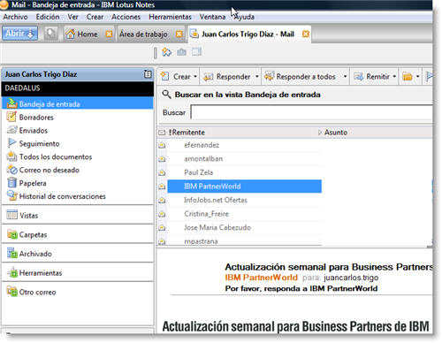Viewport: 442px width, 343px height.
Task: Close the Juan Carlos Trigo Diaz Mail tab
Action: click(306, 34)
